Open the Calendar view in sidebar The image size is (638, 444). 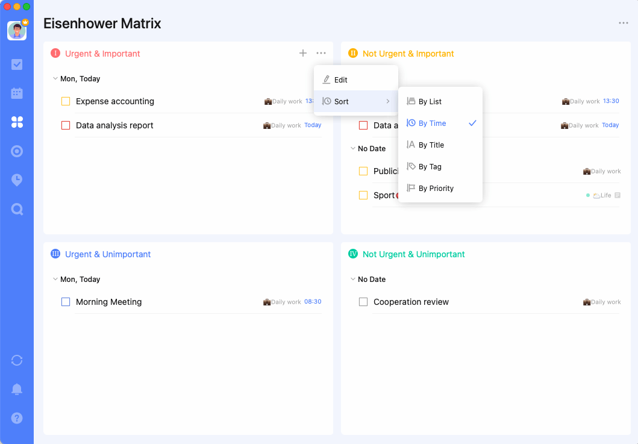[17, 93]
